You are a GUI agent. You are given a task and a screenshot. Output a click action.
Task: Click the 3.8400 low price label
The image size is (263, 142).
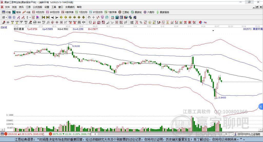222,97
